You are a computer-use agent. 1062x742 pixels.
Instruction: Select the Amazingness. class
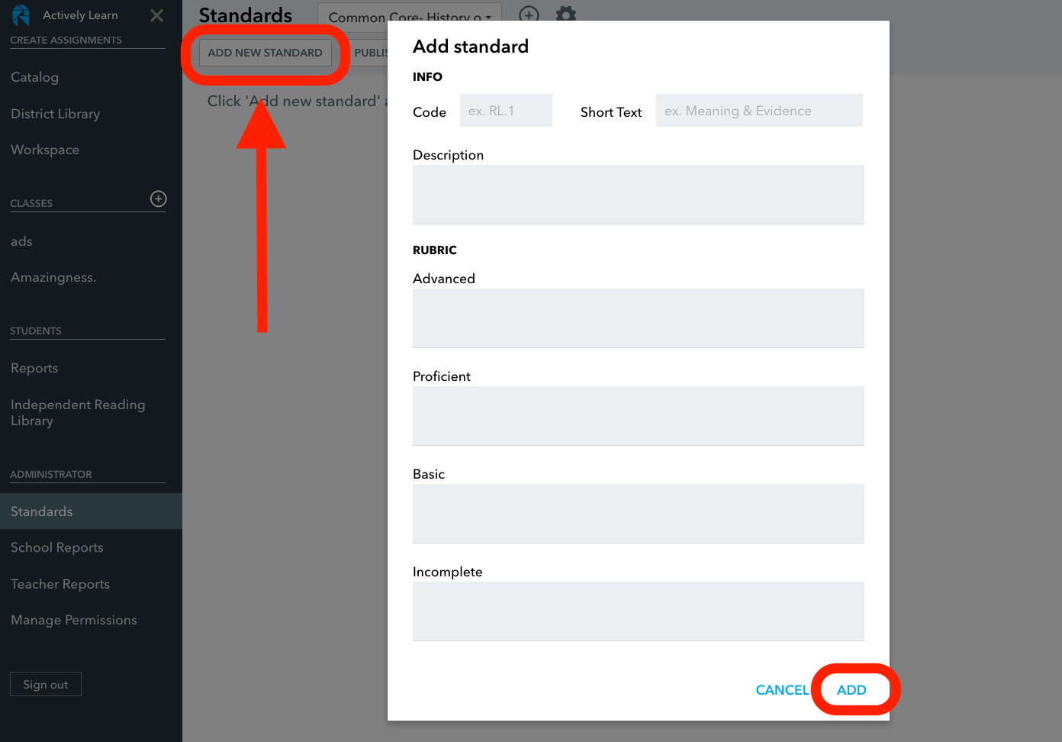(x=53, y=277)
